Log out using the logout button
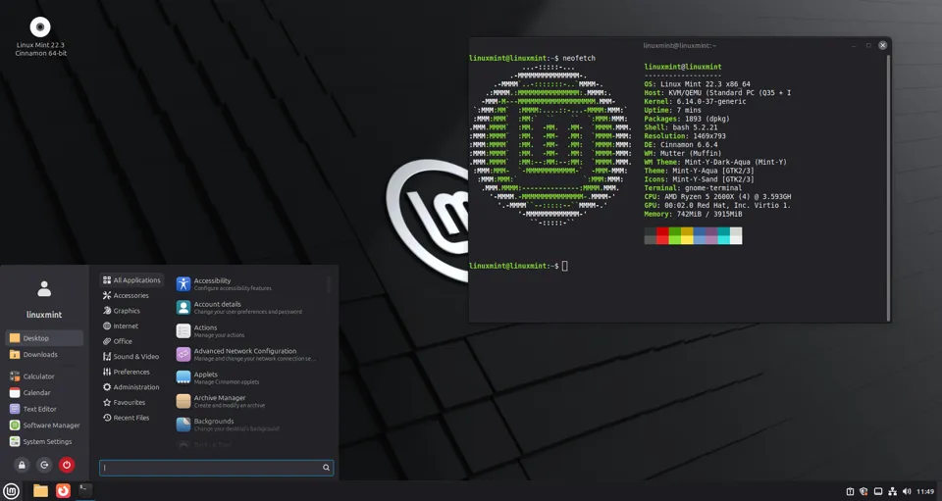Image resolution: width=942 pixels, height=501 pixels. 44,465
